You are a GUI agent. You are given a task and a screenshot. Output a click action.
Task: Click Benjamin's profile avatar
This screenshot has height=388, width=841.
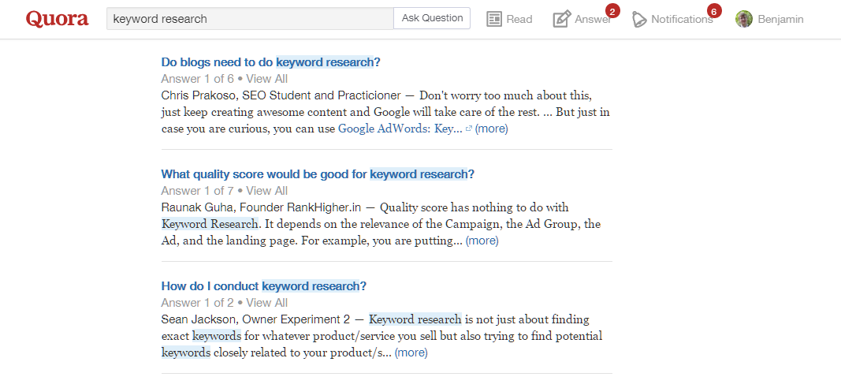[x=744, y=19]
